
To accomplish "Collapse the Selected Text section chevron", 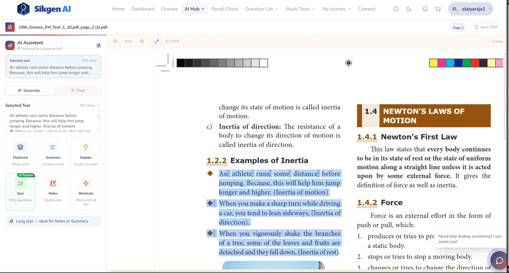I will [x=99, y=105].
